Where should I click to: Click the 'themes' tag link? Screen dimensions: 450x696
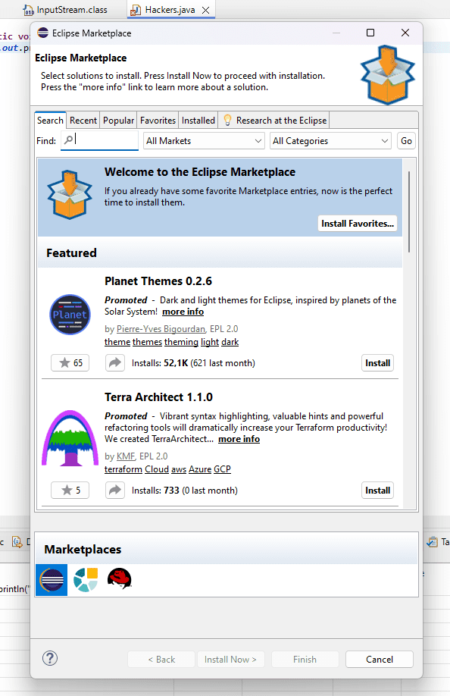pos(147,342)
